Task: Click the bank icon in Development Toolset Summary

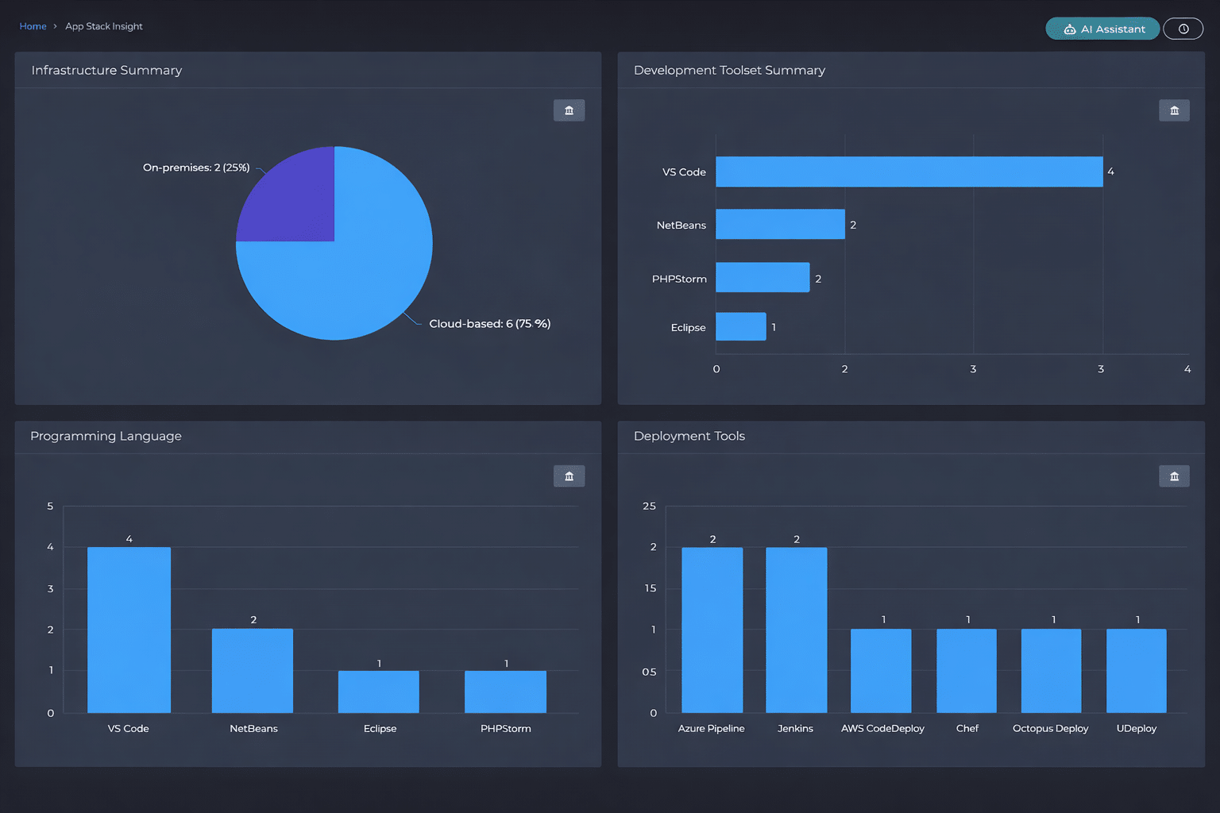Action: (1174, 110)
